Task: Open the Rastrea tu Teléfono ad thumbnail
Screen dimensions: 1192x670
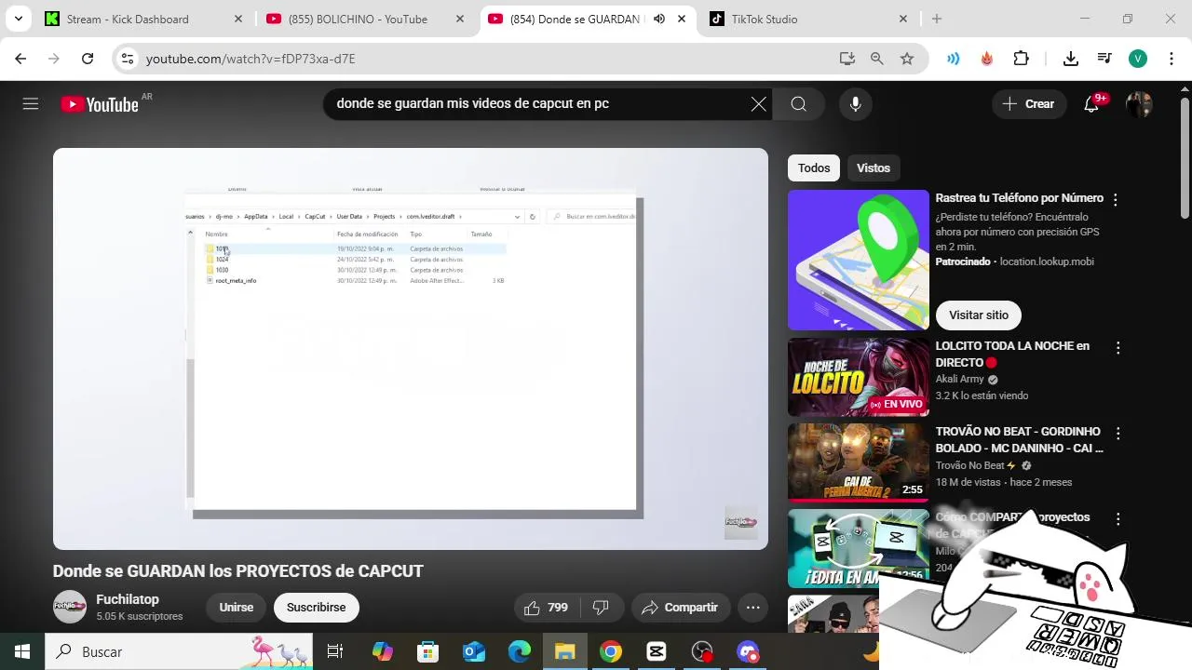Action: [x=859, y=261]
